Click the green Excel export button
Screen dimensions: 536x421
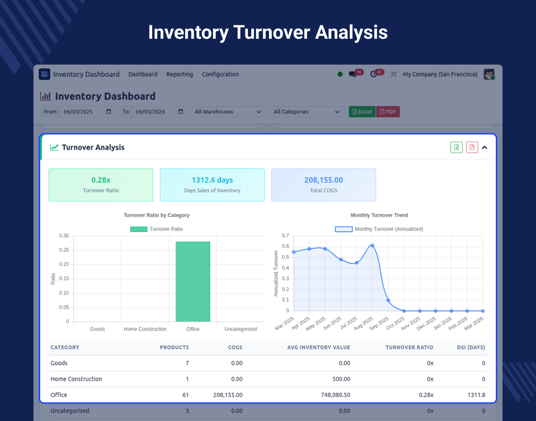point(362,112)
